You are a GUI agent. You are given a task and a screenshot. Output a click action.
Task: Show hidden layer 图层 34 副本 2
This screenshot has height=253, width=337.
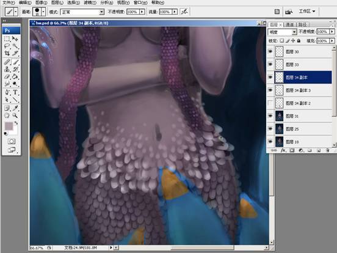270,103
